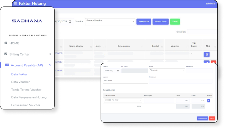This screenshot has height=130, width=225.
Task: Open Data Faktur in the sidebar
Action: [19, 74]
